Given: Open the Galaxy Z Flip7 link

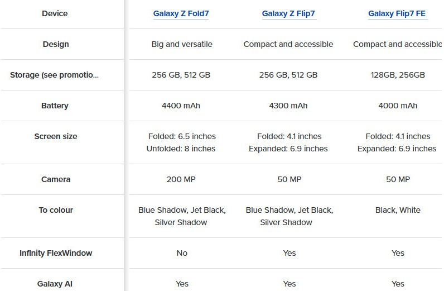Looking at the screenshot, I should 289,14.
